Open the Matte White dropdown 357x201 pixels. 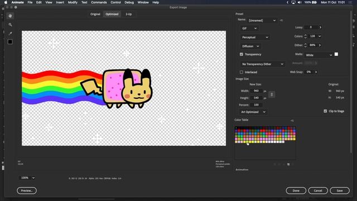(x=319, y=55)
